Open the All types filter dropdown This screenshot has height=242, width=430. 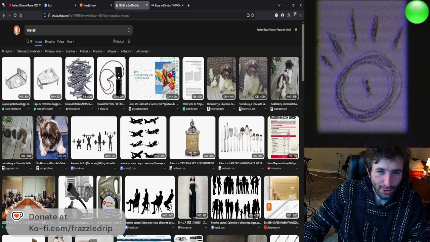113,51
